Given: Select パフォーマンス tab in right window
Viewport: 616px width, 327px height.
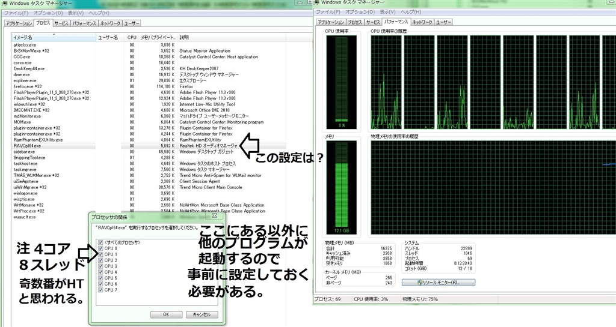Looking at the screenshot, I should click(396, 22).
